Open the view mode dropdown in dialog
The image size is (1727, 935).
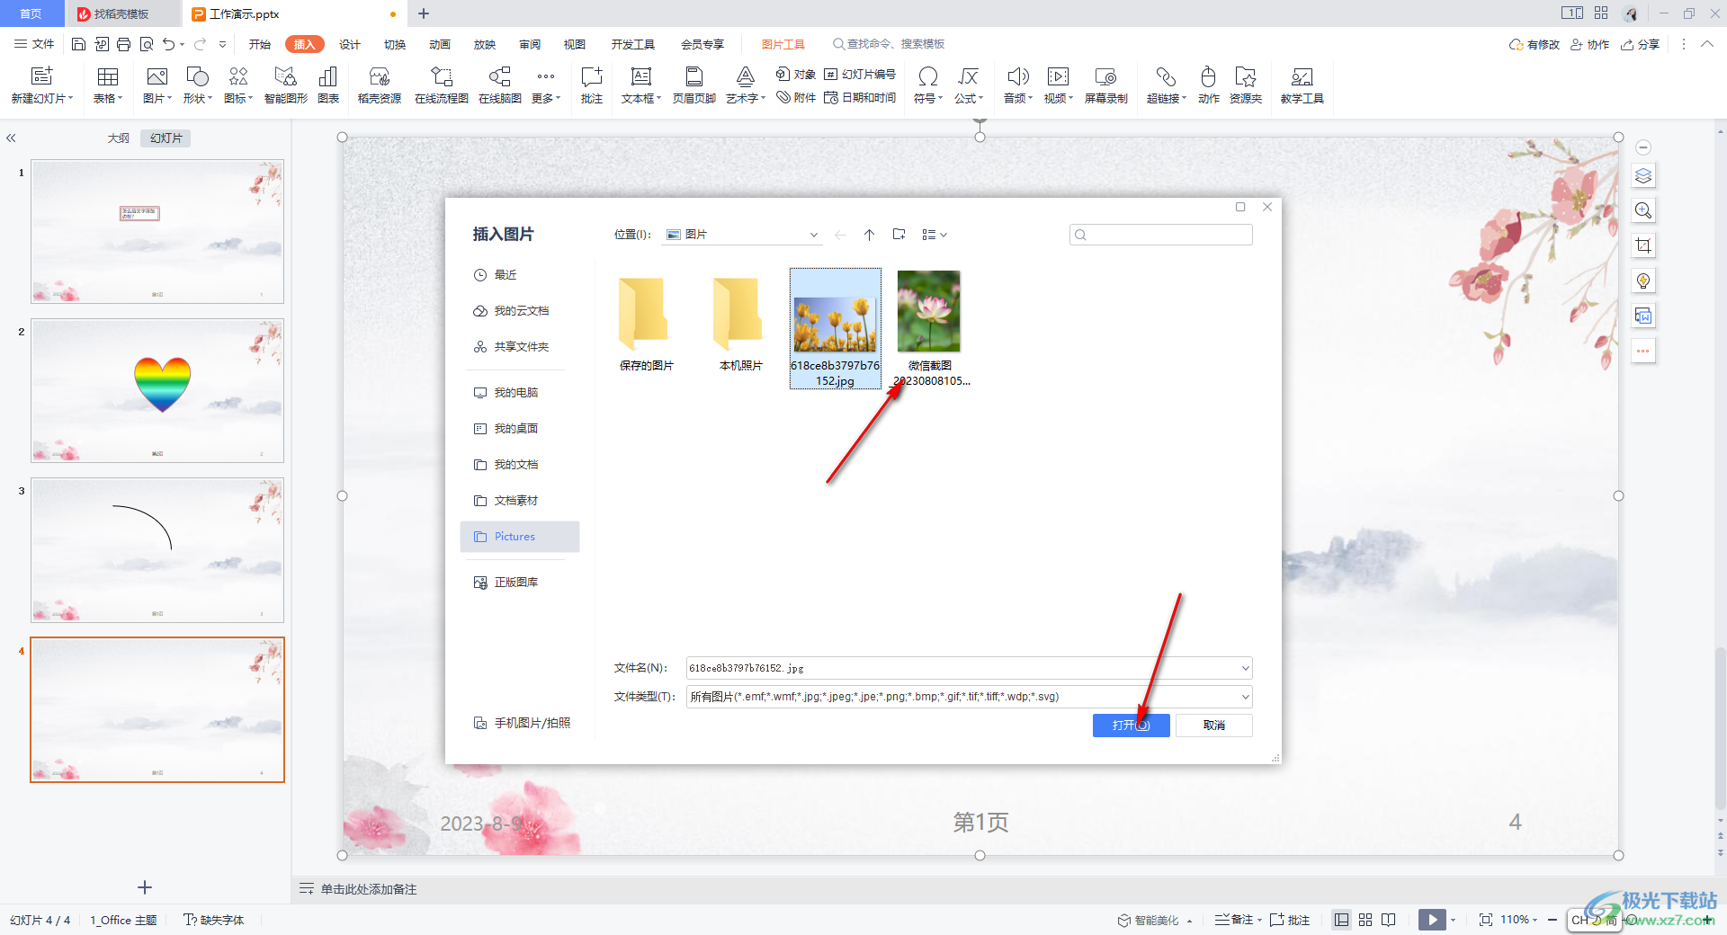point(935,235)
